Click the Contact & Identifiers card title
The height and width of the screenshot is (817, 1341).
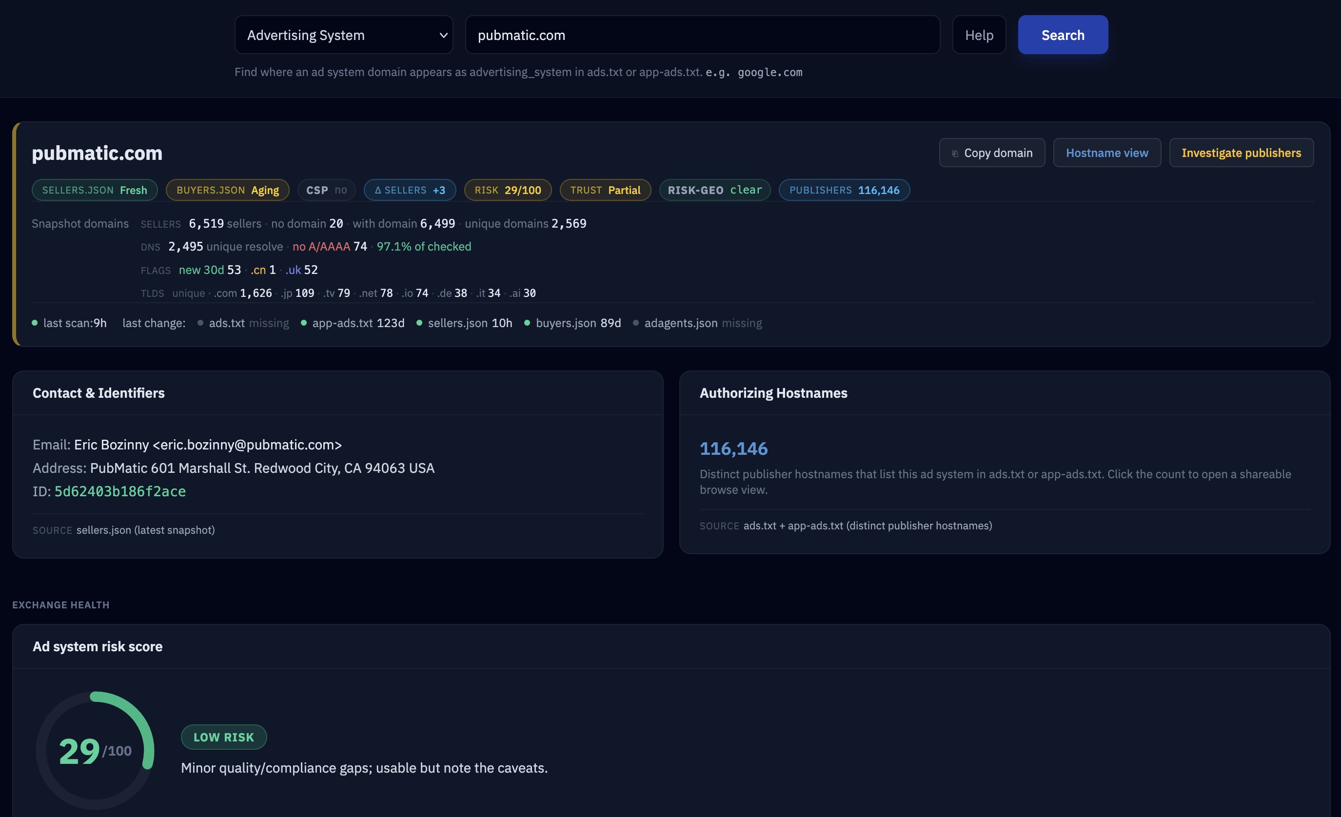99,393
